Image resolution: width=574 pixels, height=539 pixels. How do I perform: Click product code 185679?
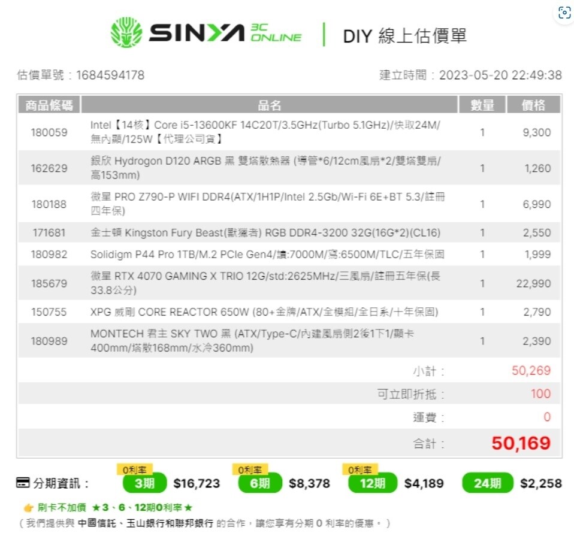[x=49, y=284]
